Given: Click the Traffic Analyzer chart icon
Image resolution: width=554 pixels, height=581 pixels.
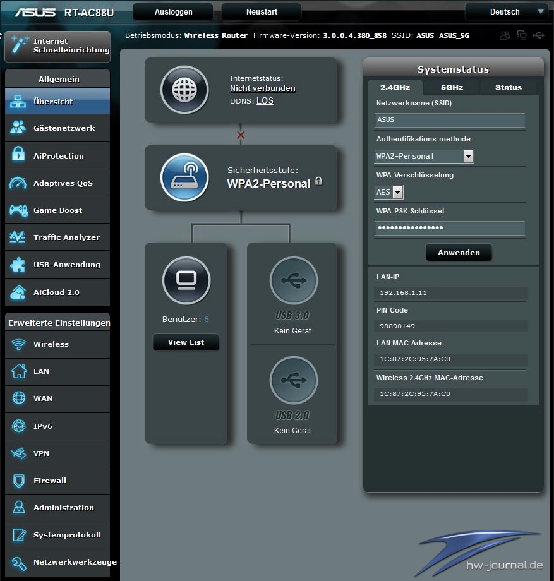Looking at the screenshot, I should [x=18, y=237].
